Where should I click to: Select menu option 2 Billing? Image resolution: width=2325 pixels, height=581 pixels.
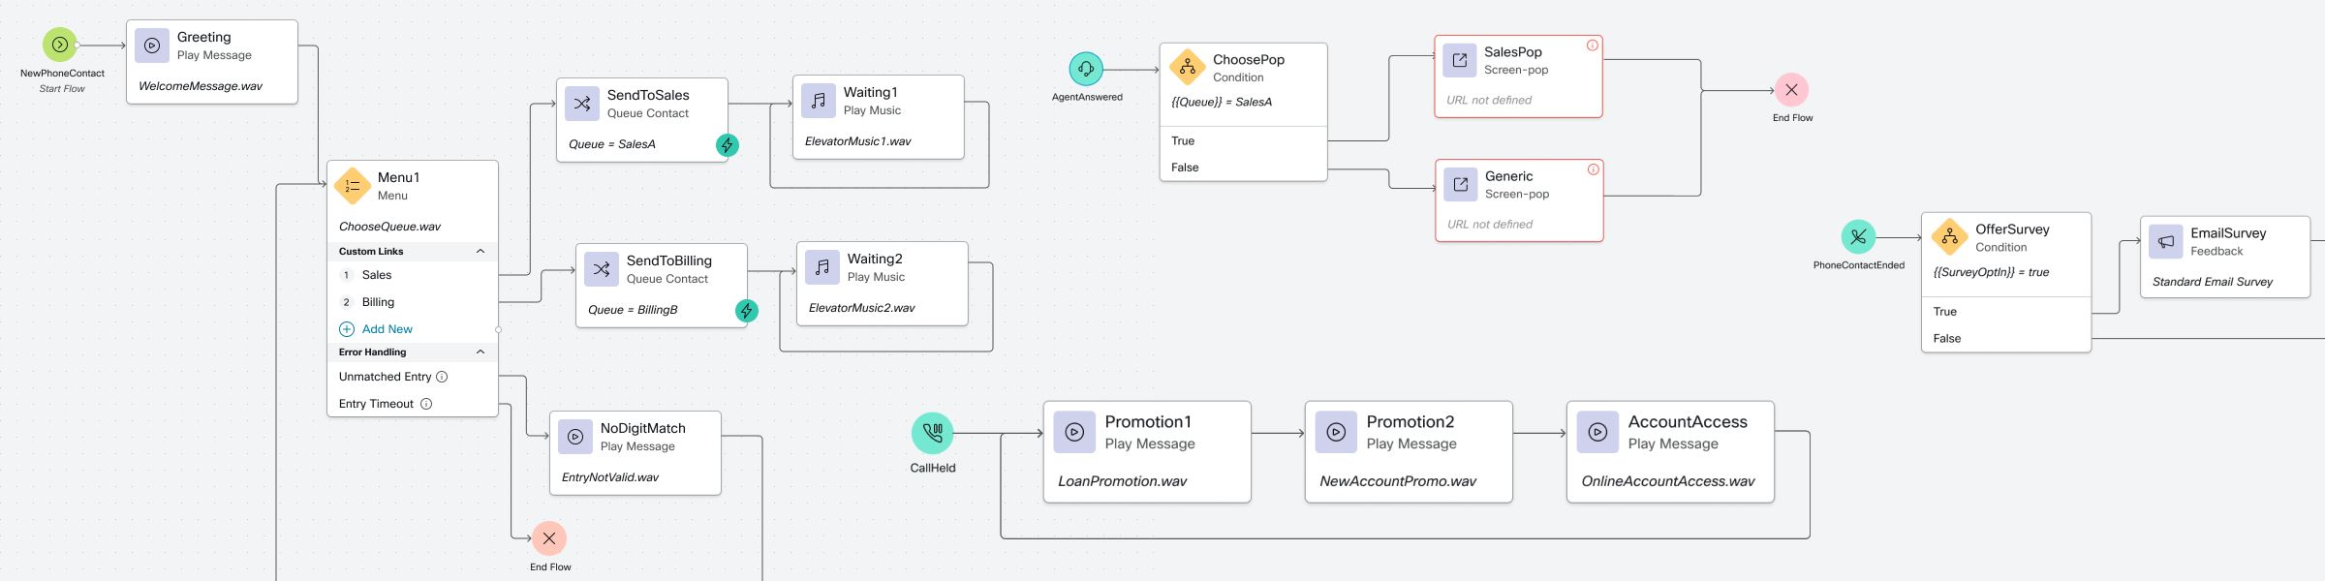(x=413, y=302)
